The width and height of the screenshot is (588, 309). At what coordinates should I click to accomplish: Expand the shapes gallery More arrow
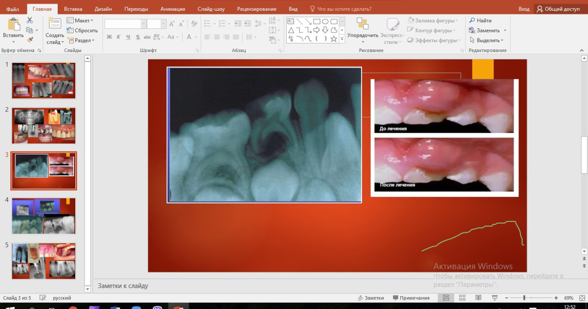[342, 39]
